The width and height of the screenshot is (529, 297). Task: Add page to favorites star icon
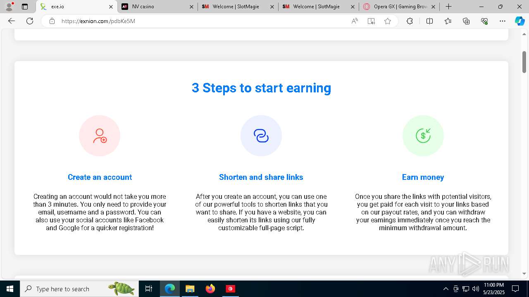click(x=388, y=21)
